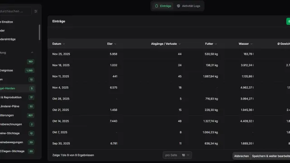Viewport: 290px width, 163px height.
Task: Open the sidebar item ending in bewegungen
Action: point(17,142)
